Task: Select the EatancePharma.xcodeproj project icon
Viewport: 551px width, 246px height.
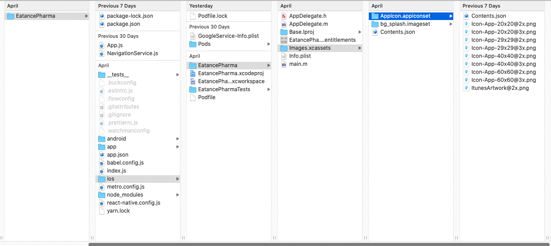Action: coord(193,73)
